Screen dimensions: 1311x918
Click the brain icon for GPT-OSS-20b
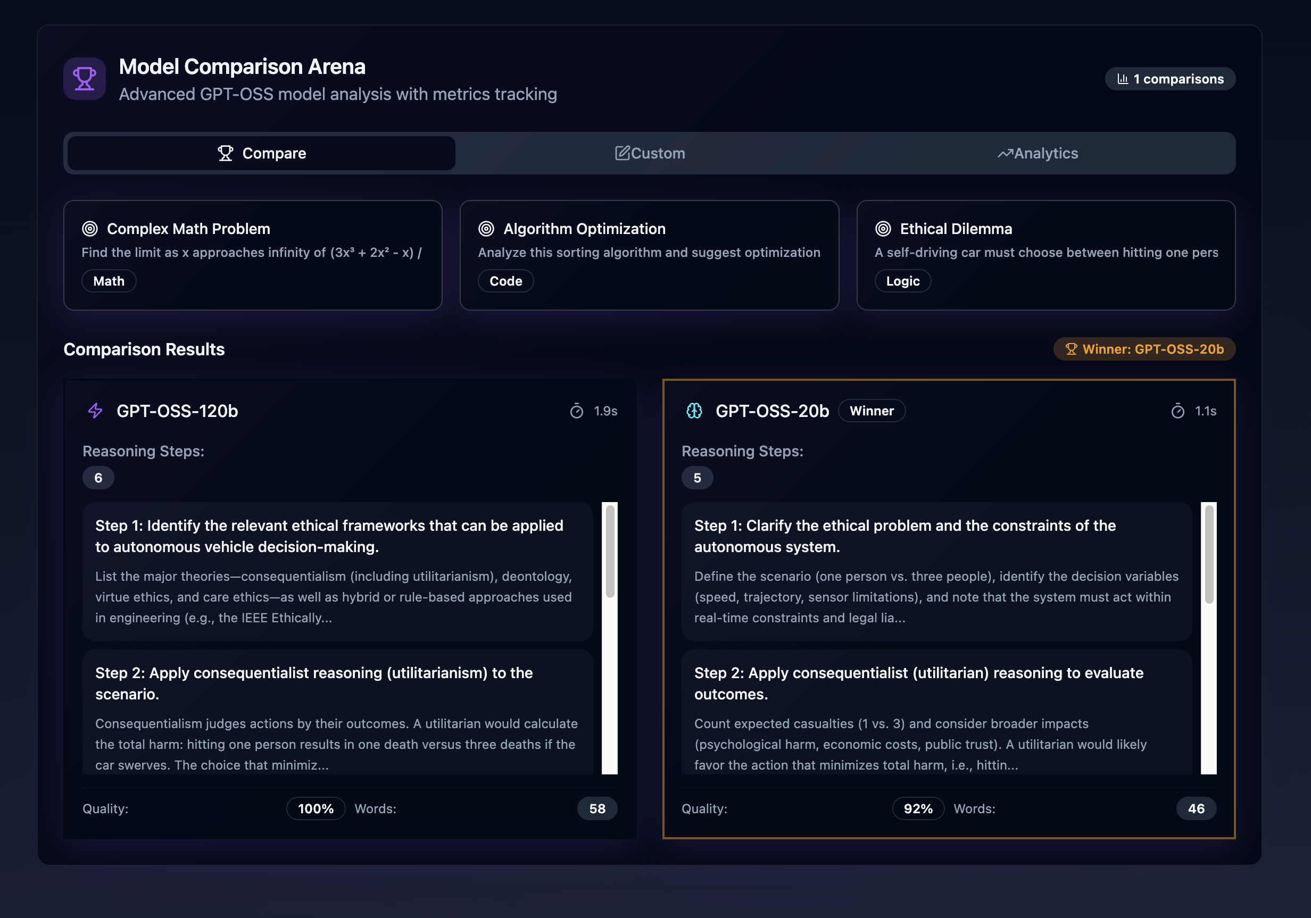694,411
